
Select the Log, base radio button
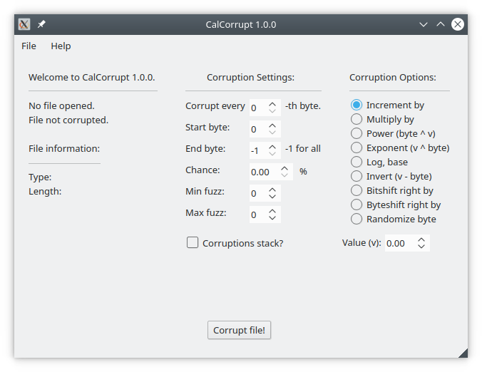tap(379, 162)
